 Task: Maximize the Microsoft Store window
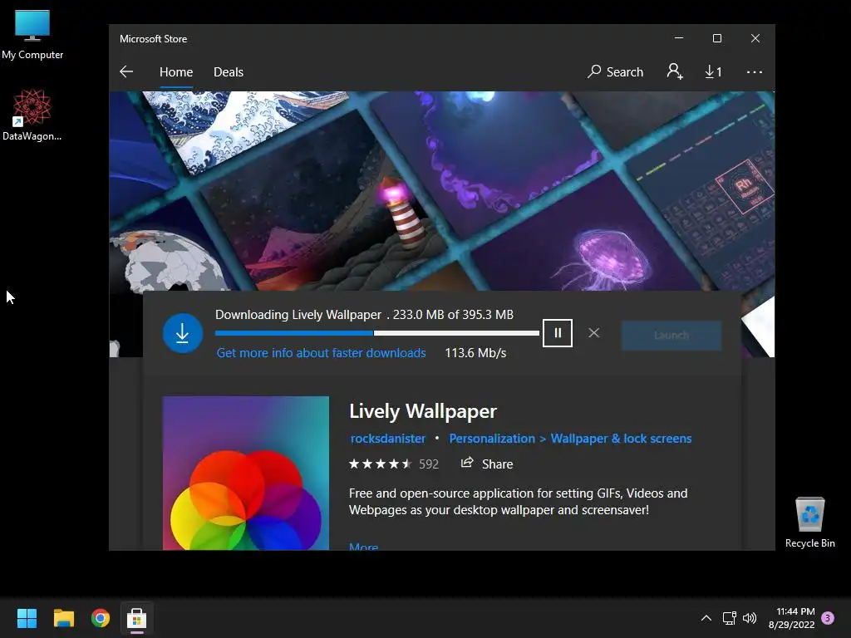717,38
